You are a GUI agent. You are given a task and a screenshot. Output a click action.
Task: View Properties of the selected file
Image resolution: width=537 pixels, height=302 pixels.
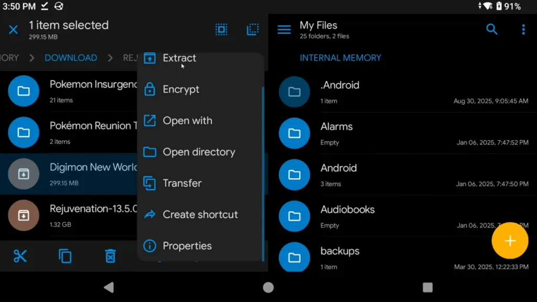(187, 246)
